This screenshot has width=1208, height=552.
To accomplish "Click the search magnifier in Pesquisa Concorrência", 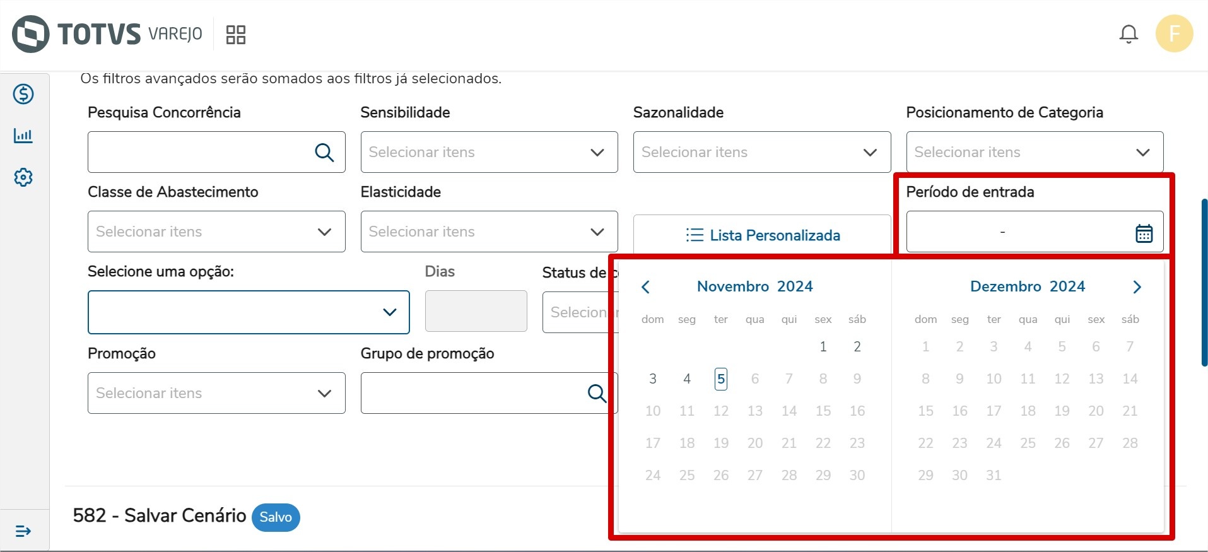I will pyautogui.click(x=324, y=153).
